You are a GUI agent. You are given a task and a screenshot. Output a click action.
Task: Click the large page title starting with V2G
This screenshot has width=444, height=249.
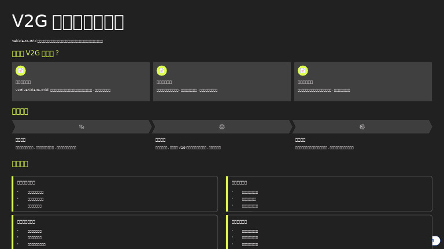(68, 22)
